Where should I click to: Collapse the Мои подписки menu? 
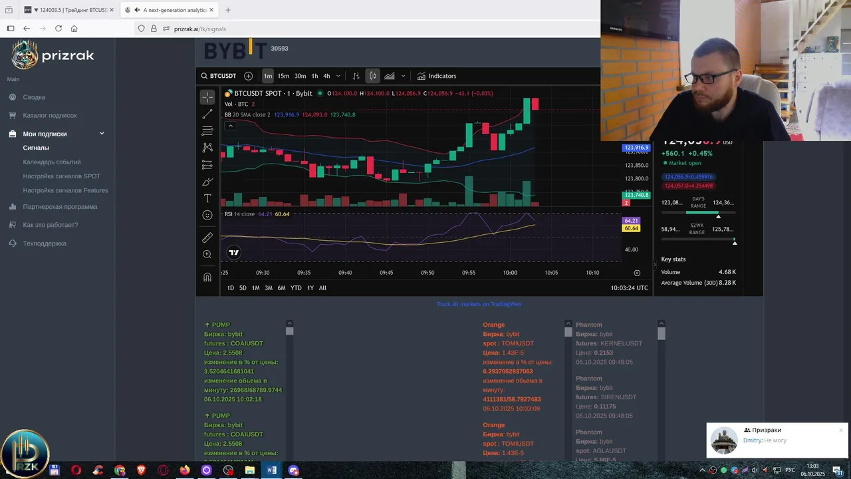102,134
